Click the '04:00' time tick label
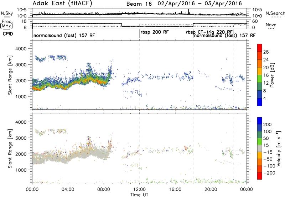Image resolution: width=285 pixels, height=197 pixels. 68,190
